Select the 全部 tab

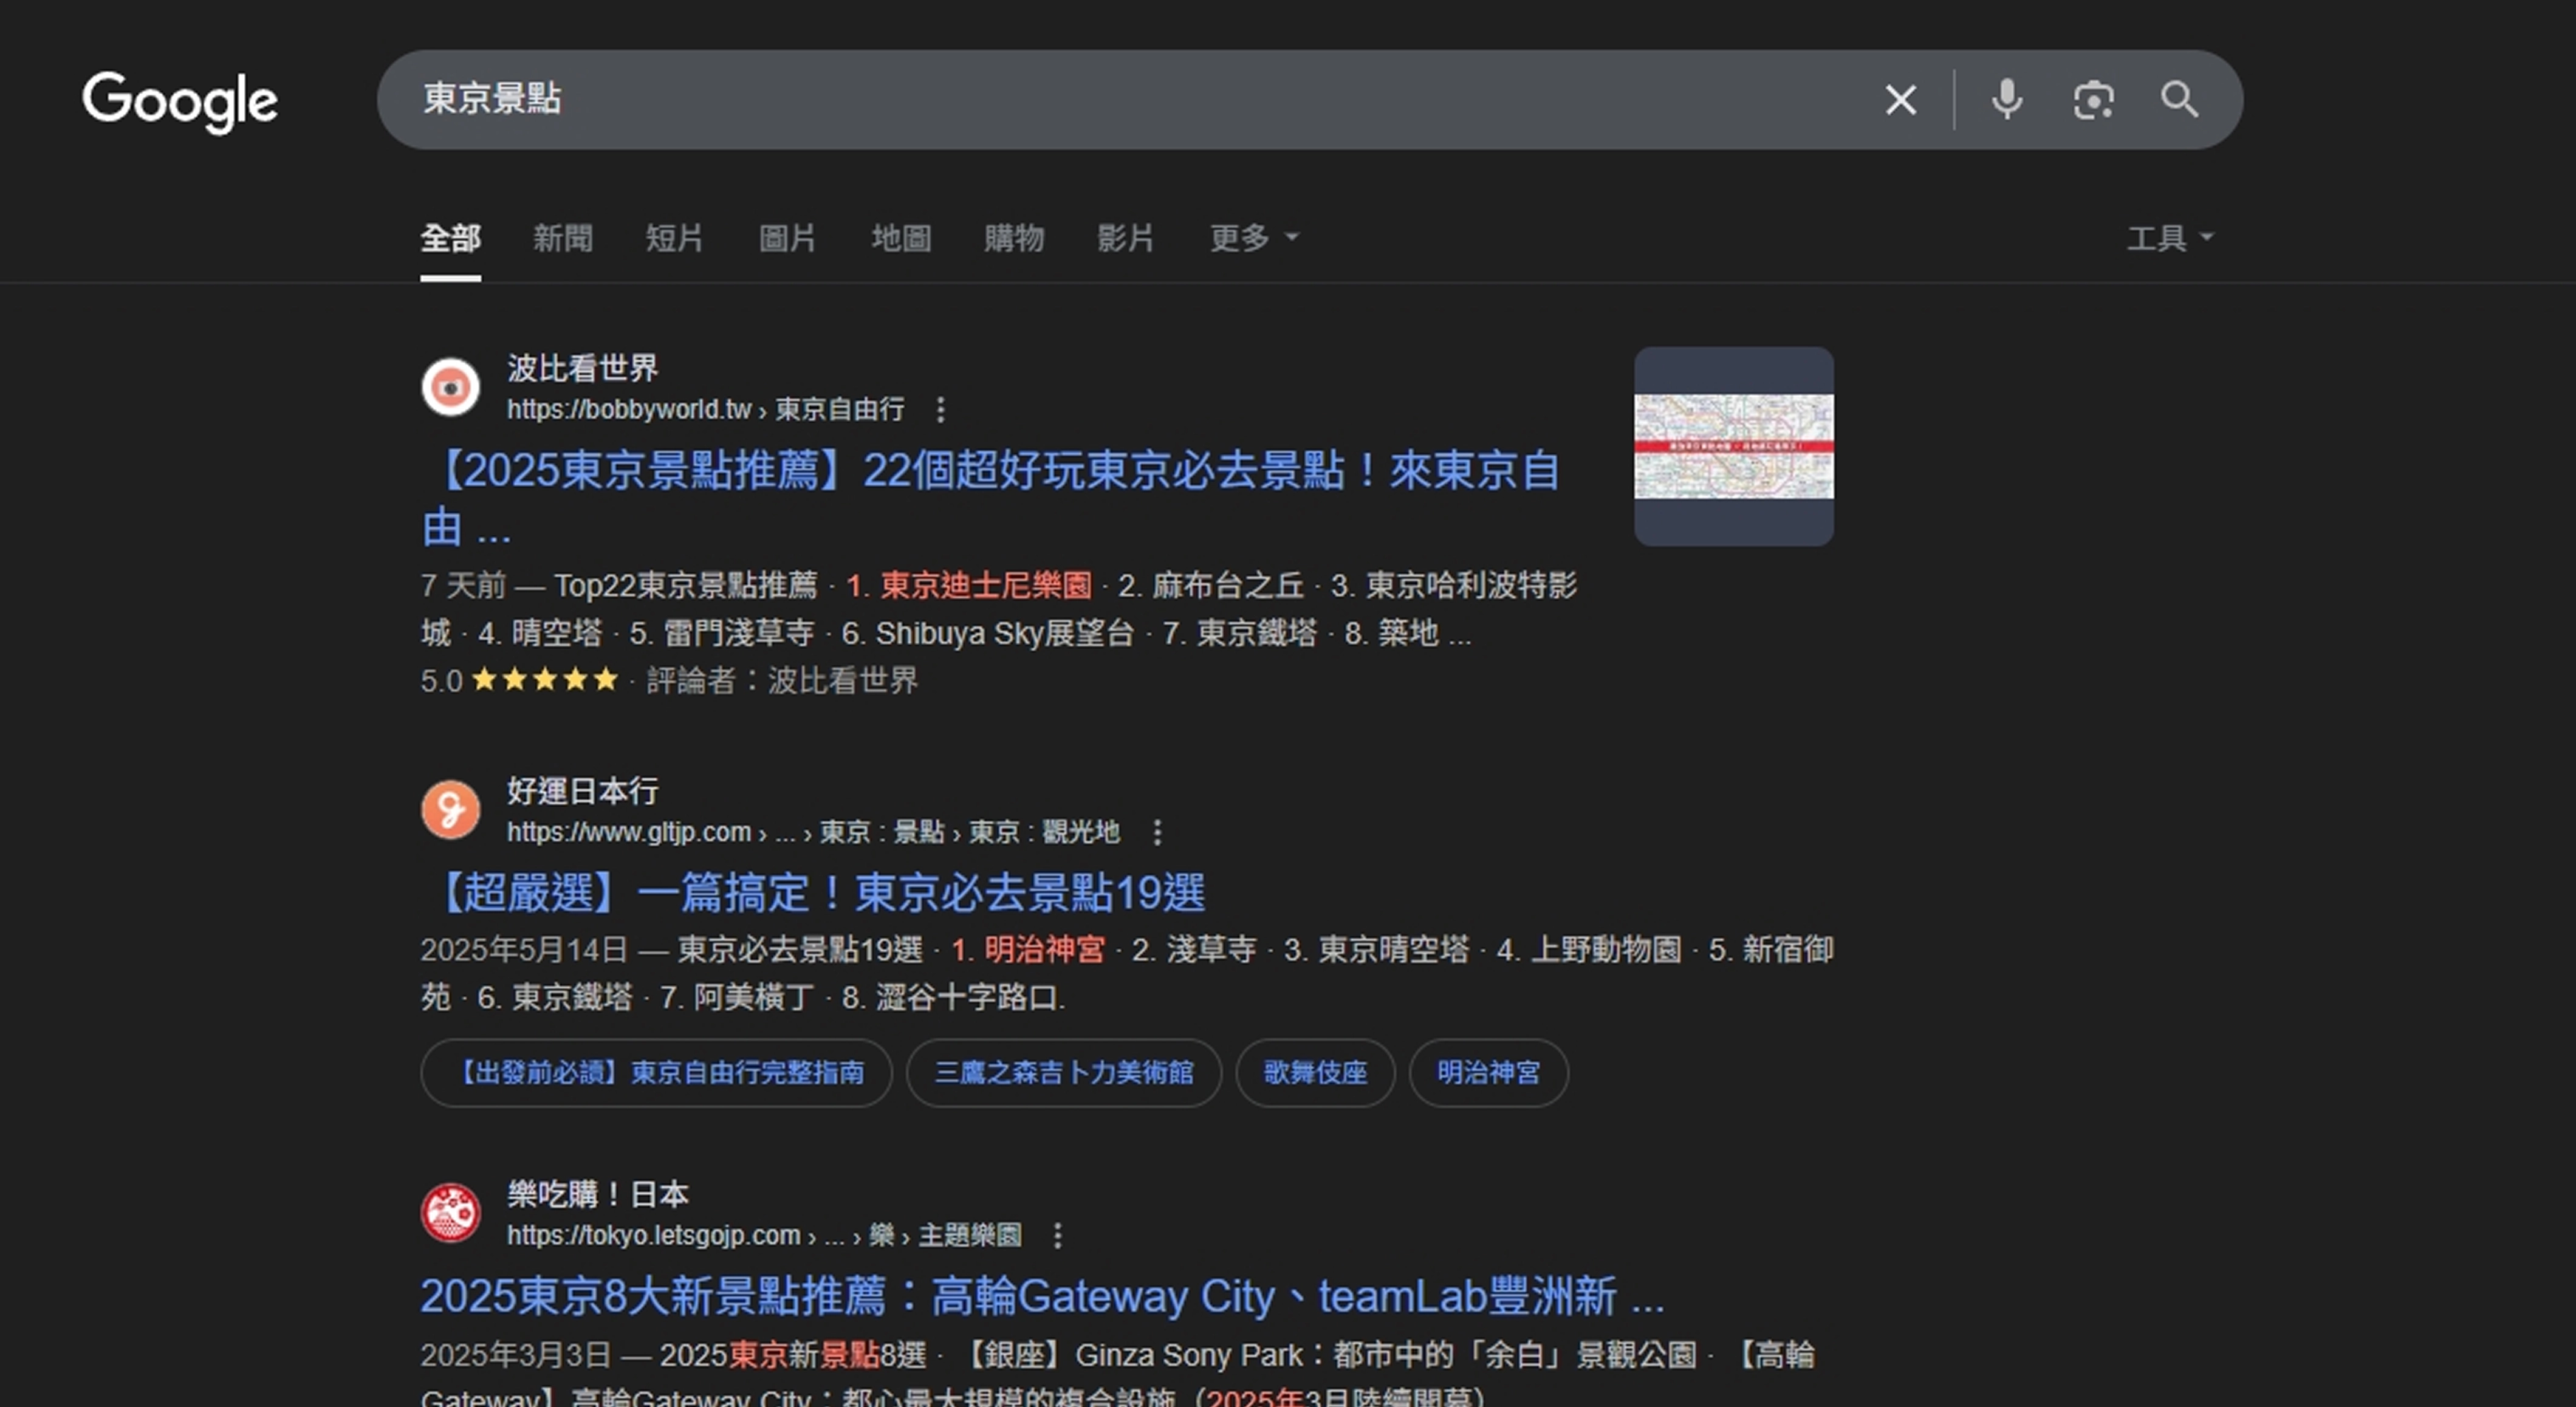[x=450, y=238]
